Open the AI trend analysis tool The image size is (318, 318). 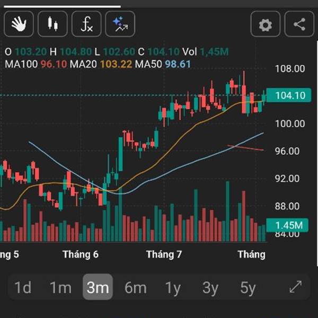(x=120, y=24)
